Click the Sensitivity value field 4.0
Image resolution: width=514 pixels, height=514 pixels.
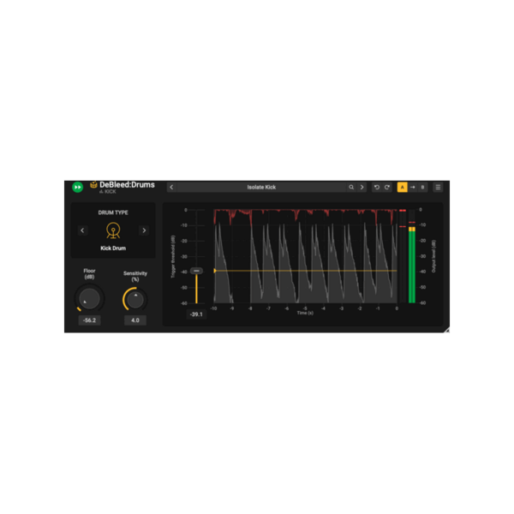135,320
